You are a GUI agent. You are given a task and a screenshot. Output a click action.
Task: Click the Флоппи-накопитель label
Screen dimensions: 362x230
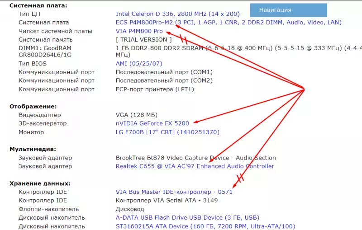pos(49,209)
